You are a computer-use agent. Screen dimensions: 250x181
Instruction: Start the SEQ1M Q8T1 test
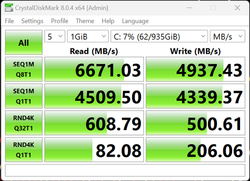[23, 69]
